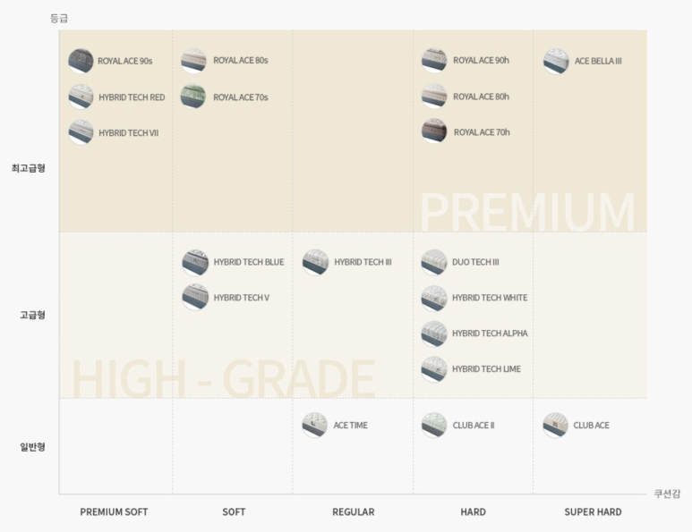Image resolution: width=692 pixels, height=532 pixels.
Task: Open the HYBRID TECH III text link
Action: (x=363, y=262)
